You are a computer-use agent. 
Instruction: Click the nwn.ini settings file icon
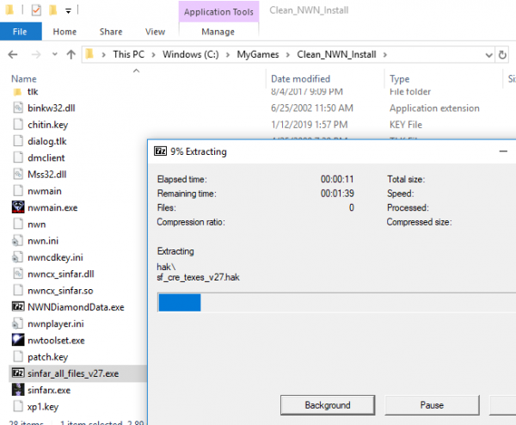click(18, 241)
